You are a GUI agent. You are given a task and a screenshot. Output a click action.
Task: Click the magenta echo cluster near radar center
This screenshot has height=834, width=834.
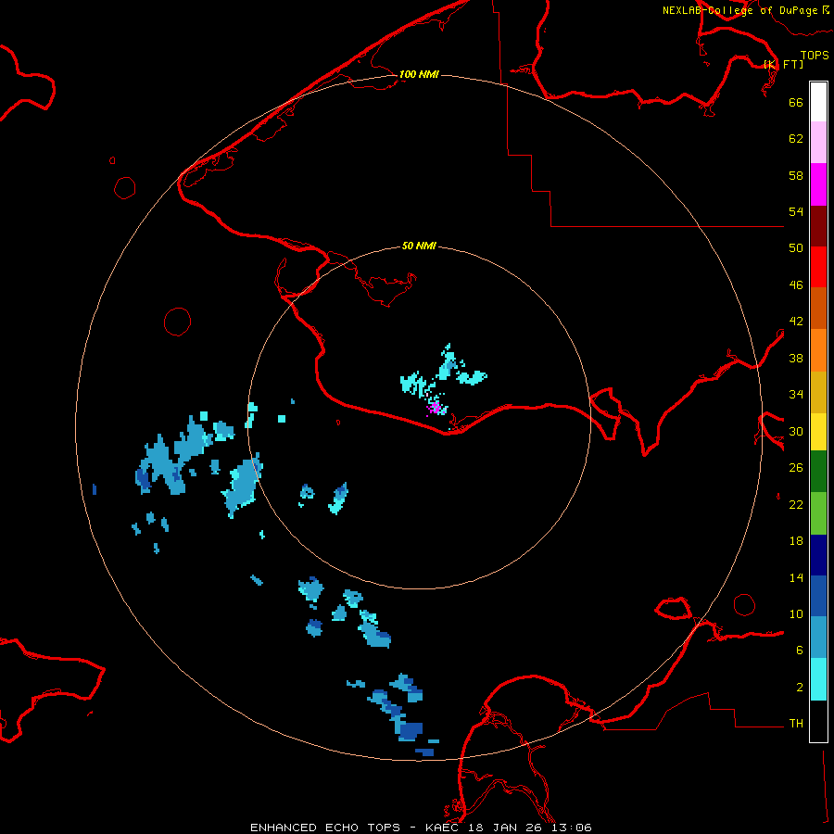[x=436, y=409]
